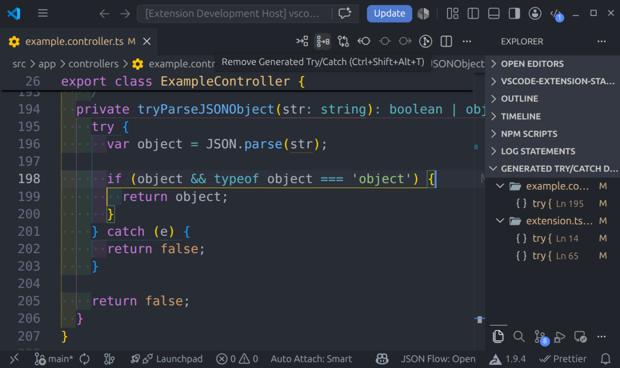
Task: Expand the LOG STATEMENTS section
Action: coord(552,151)
